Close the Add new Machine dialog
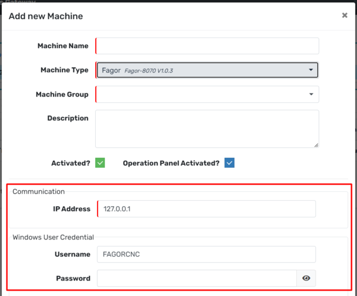357x296 pixels. [x=345, y=15]
